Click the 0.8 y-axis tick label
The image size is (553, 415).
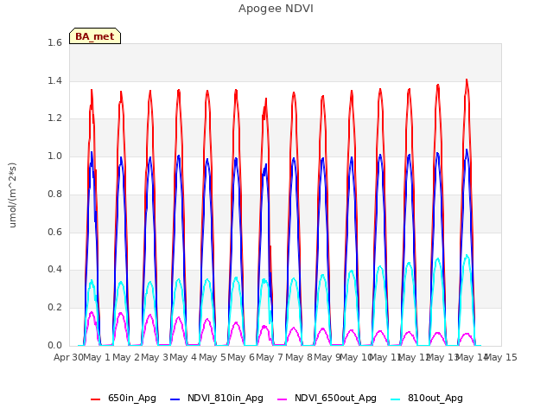coord(54,194)
